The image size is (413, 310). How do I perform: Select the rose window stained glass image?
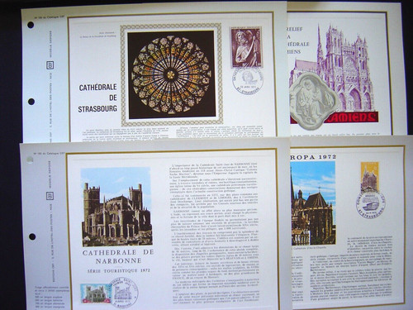pos(171,74)
